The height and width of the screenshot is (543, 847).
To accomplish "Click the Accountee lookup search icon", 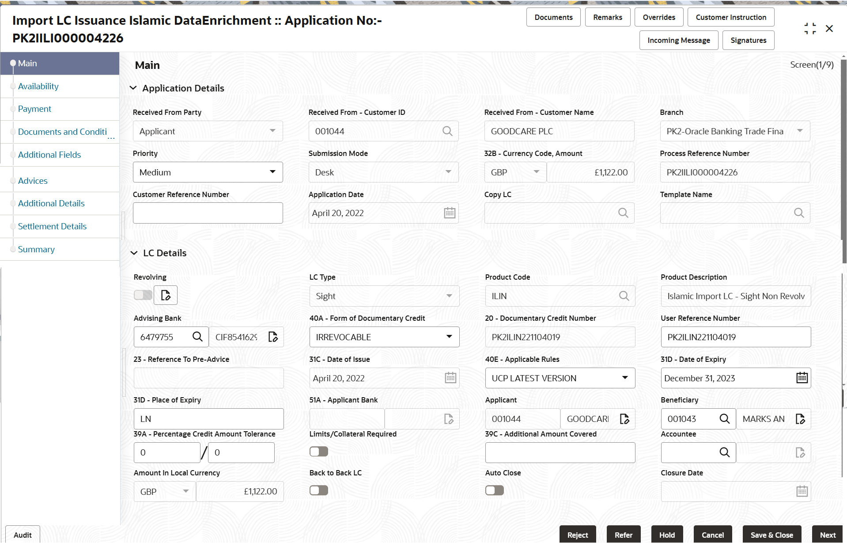I will pyautogui.click(x=725, y=452).
